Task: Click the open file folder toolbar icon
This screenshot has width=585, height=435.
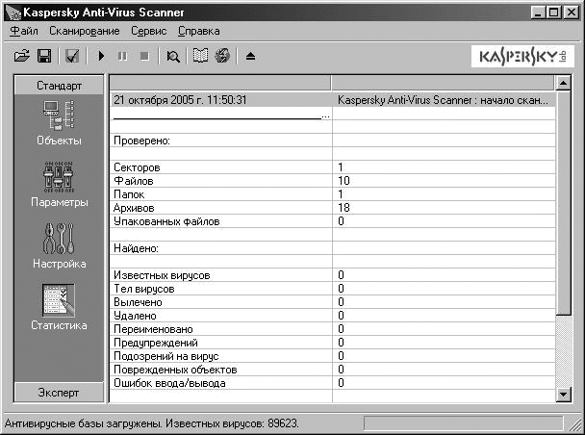Action: pos(23,57)
